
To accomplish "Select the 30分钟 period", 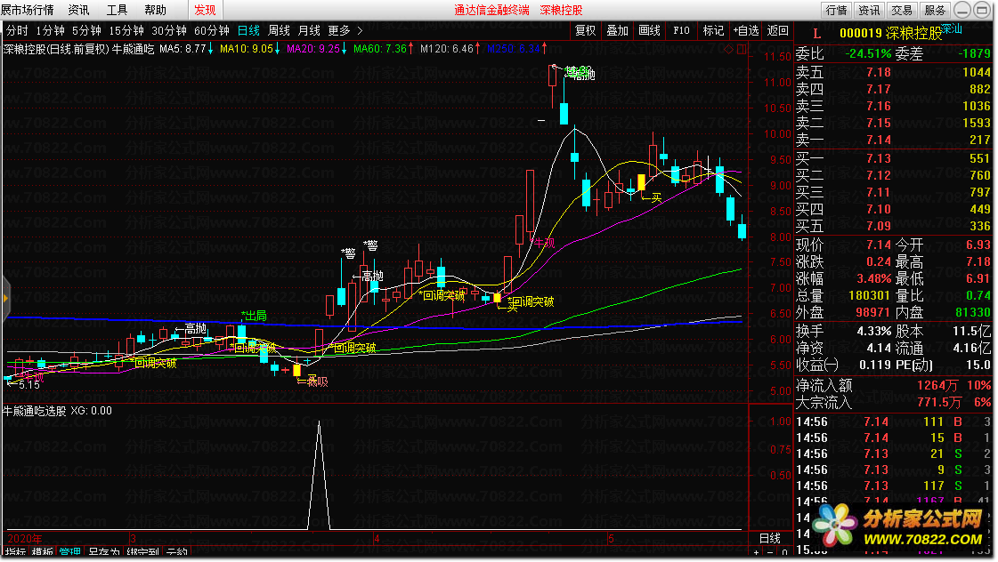I will point(169,30).
